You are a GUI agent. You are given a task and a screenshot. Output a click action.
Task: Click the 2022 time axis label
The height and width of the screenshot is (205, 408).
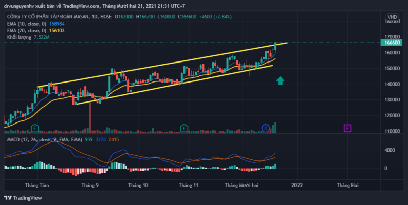[297, 185]
